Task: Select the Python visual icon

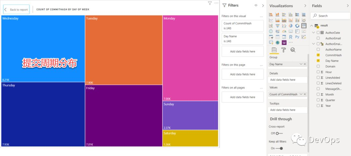Action: 297,37
